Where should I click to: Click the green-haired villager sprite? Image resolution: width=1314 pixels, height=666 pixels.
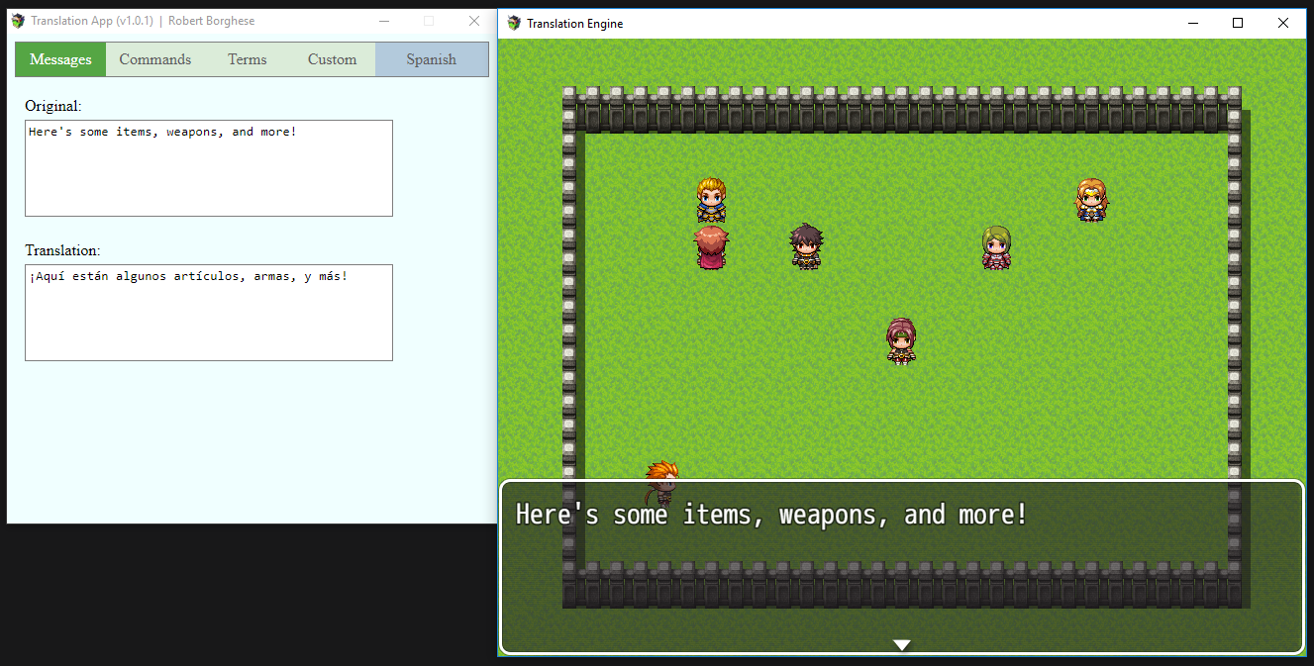point(996,245)
